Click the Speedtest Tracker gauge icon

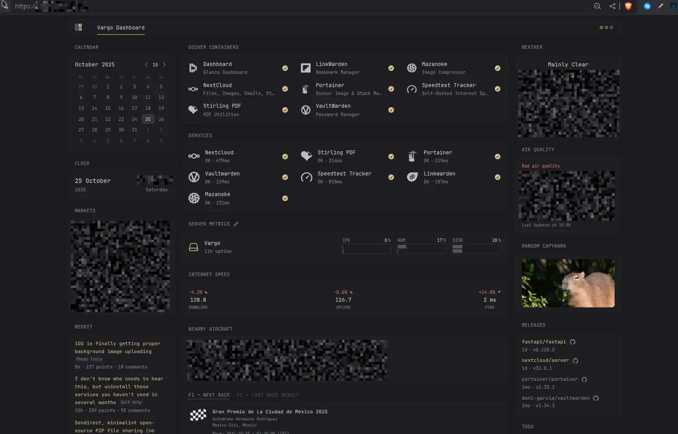(x=412, y=89)
